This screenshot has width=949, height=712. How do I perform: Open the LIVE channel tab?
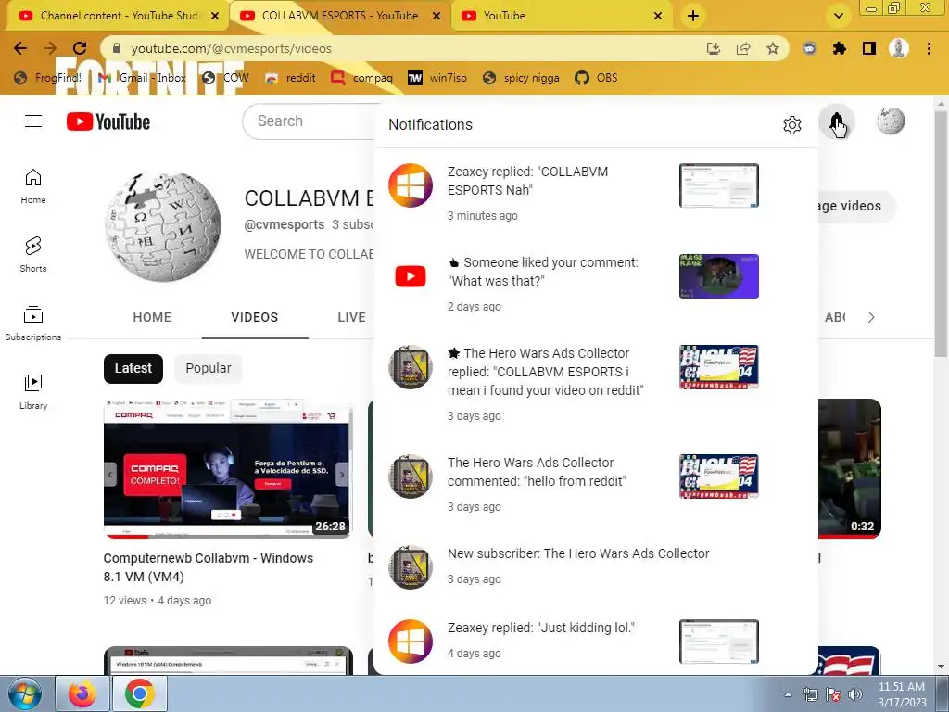tap(351, 317)
